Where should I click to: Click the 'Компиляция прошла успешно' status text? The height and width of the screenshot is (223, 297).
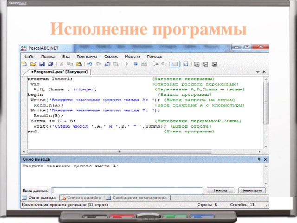(65, 205)
